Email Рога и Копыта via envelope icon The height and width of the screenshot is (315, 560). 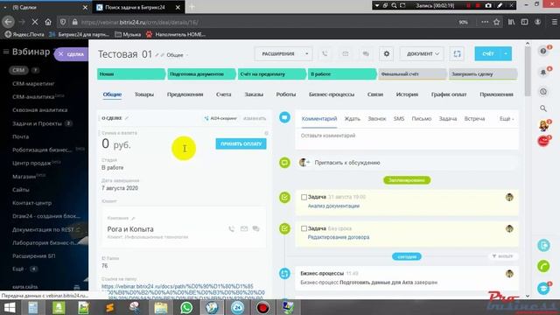(x=244, y=228)
